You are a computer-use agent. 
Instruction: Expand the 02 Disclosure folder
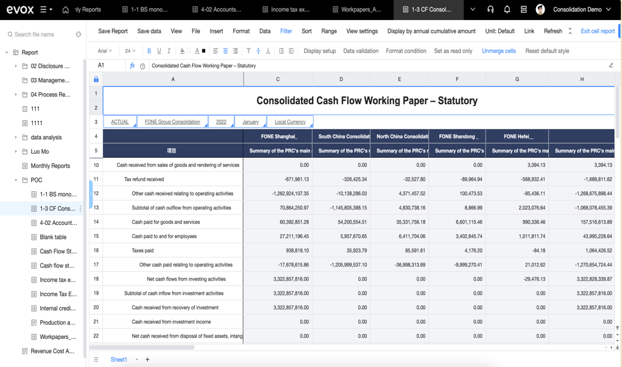[x=15, y=66]
